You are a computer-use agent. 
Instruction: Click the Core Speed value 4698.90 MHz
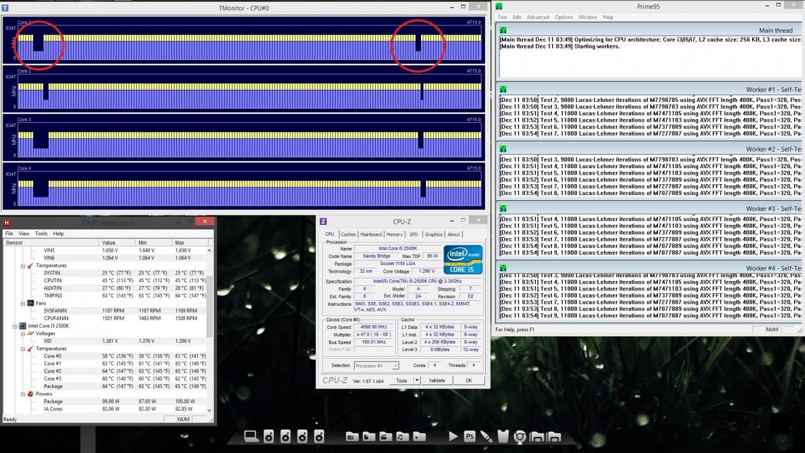(x=374, y=327)
